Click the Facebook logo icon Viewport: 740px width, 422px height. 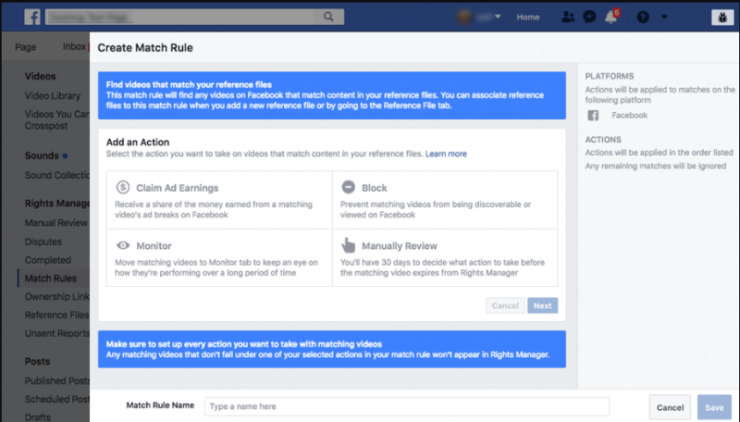pyautogui.click(x=32, y=17)
